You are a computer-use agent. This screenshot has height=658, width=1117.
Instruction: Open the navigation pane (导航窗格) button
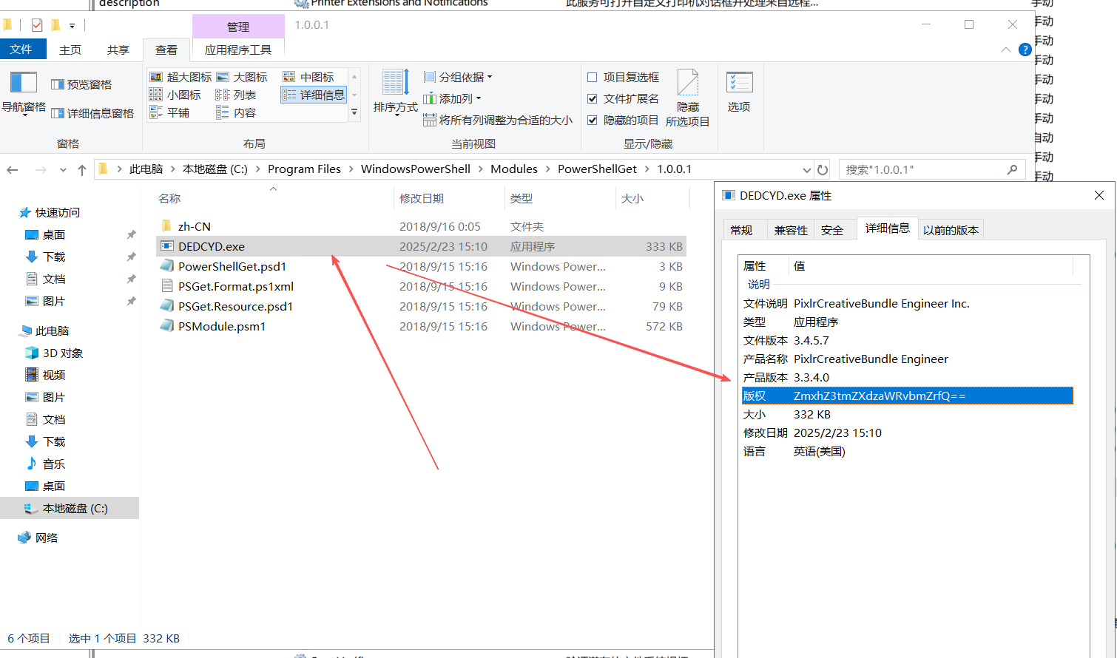[24, 92]
